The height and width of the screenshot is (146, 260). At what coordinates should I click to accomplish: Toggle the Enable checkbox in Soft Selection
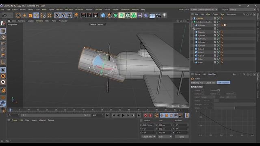pos(203,90)
